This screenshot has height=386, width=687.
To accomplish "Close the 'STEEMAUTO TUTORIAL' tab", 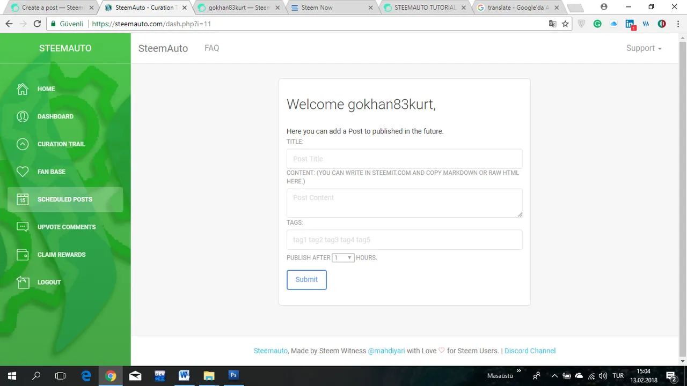I will pos(463,8).
